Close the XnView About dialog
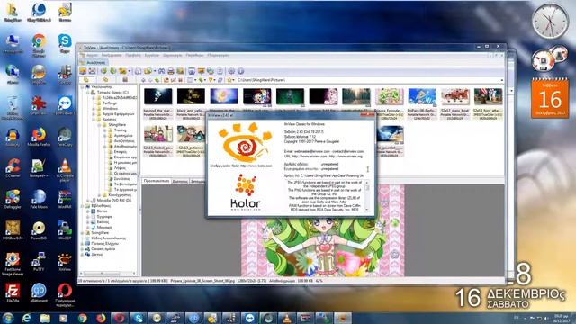This screenshot has height=324, width=576. pyautogui.click(x=367, y=115)
